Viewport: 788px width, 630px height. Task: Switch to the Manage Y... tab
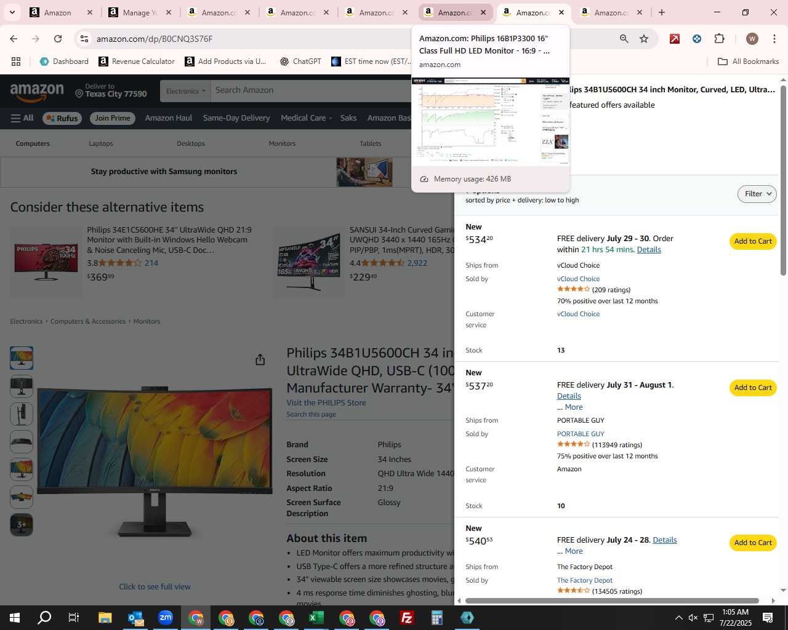135,12
